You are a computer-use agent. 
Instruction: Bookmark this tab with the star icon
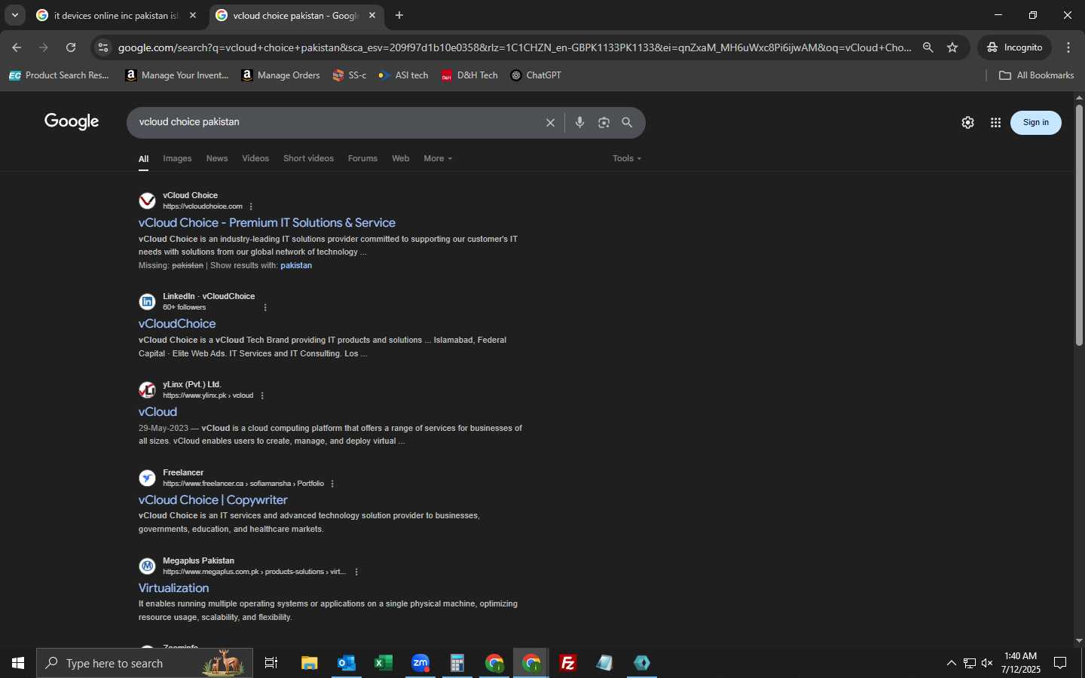pyautogui.click(x=952, y=47)
